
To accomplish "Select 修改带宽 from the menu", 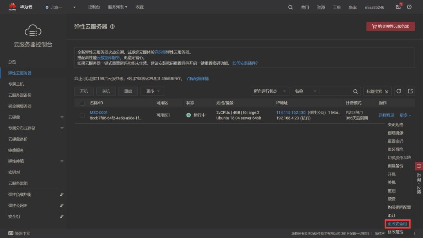I will pyautogui.click(x=396, y=232).
